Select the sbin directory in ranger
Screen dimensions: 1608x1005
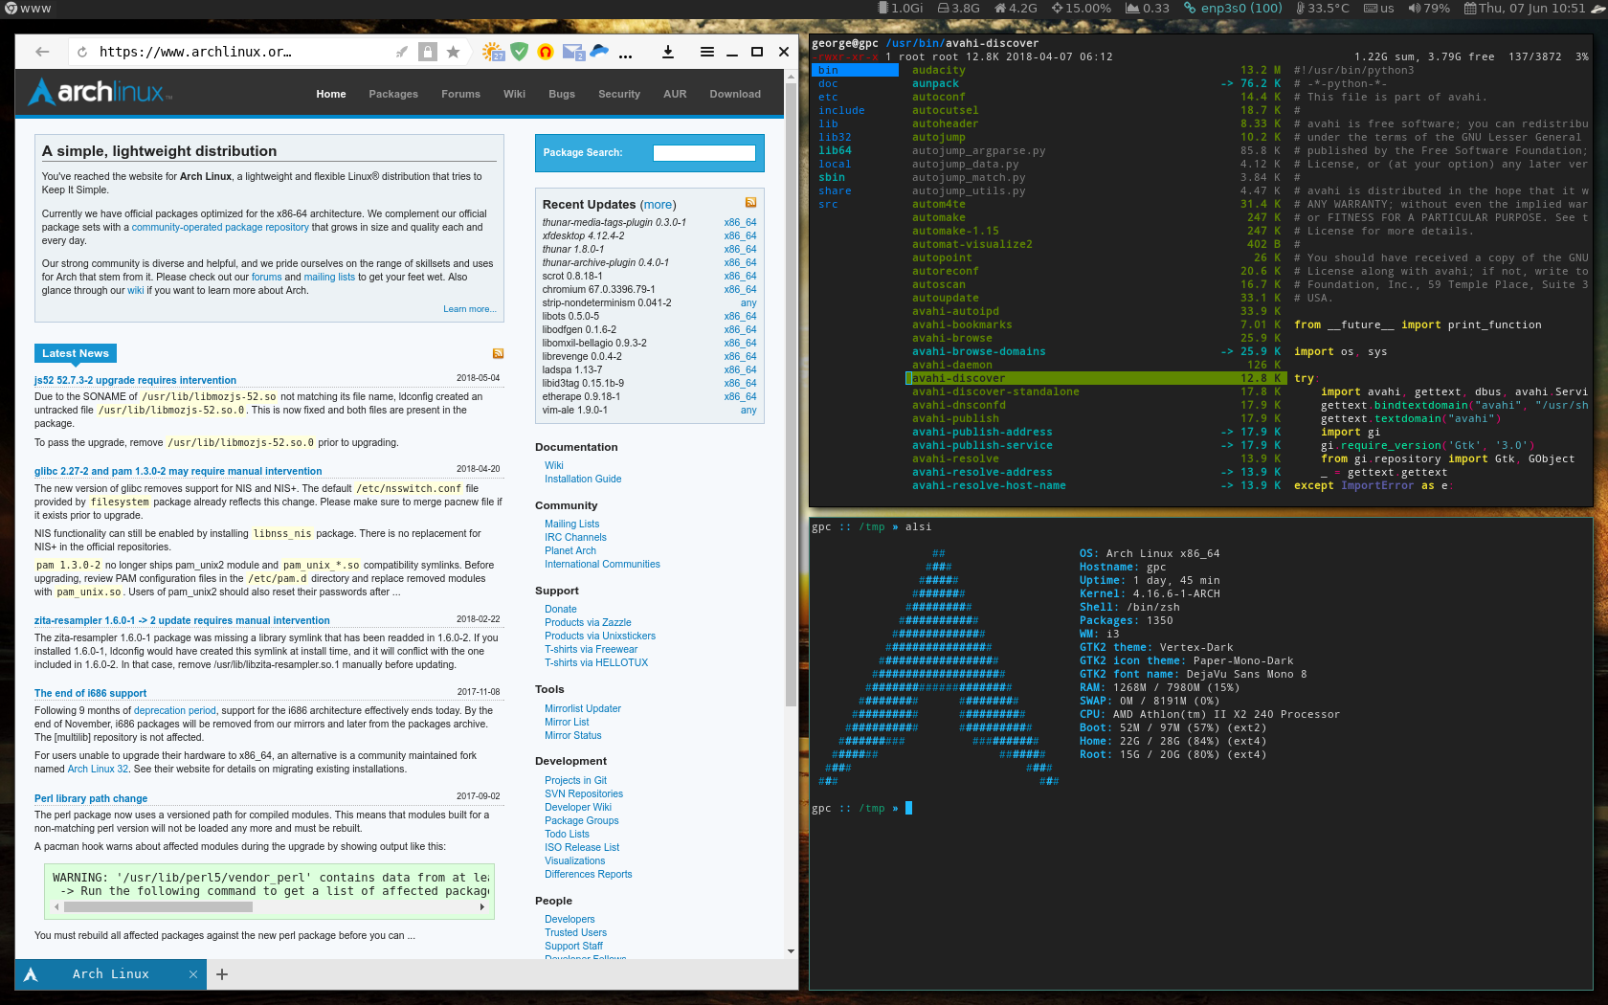tap(832, 177)
